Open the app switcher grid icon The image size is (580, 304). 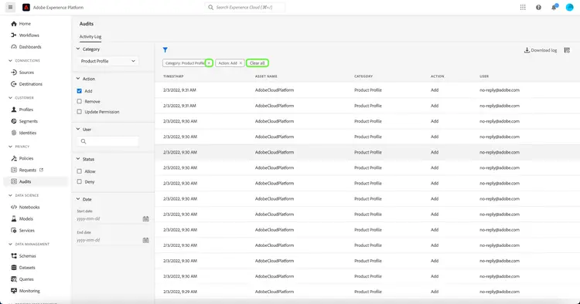click(523, 8)
